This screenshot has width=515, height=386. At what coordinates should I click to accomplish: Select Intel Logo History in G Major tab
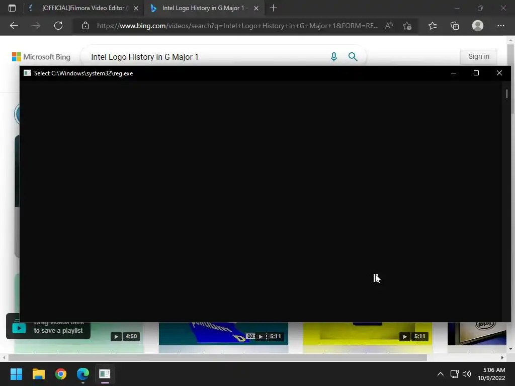point(204,8)
